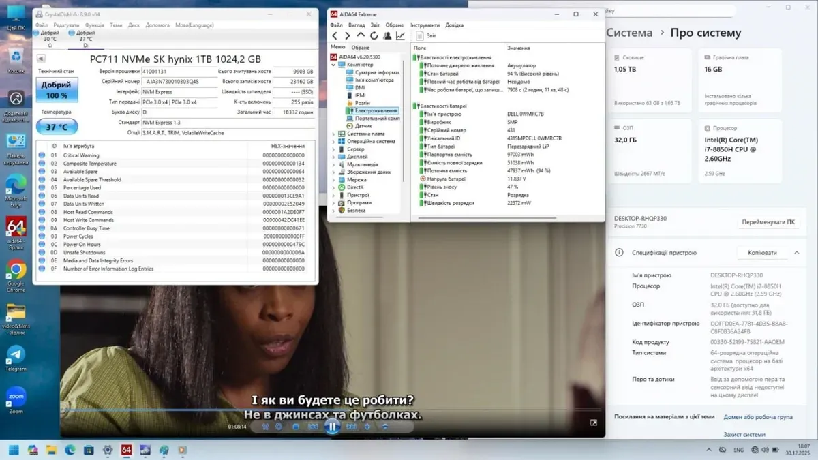This screenshot has height=460, width=818.
Task: Expand the Системна плата tree node
Action: [333, 134]
